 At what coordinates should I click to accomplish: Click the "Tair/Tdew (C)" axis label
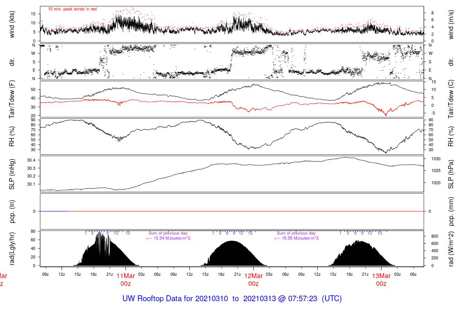451,99
